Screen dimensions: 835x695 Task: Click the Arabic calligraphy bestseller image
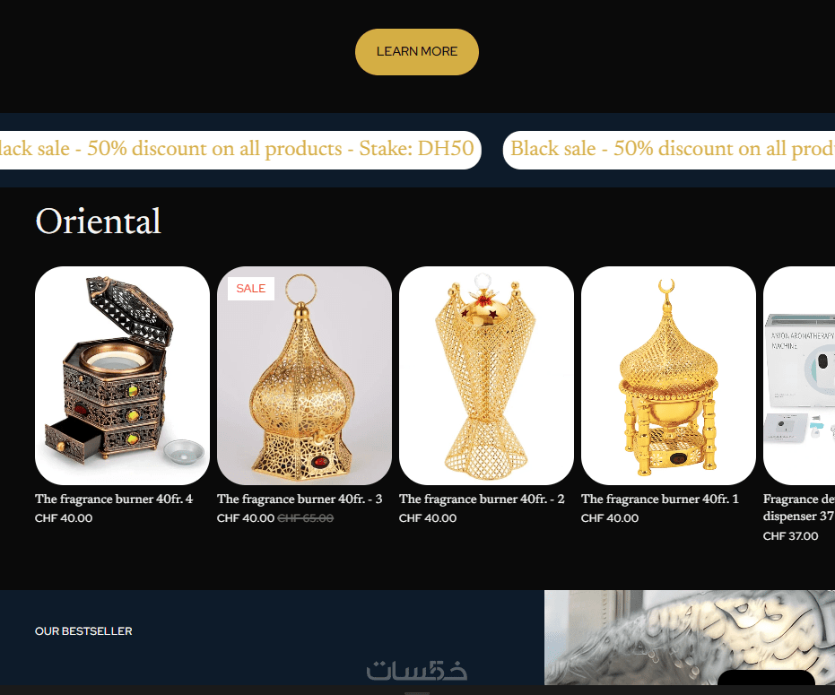pos(690,638)
